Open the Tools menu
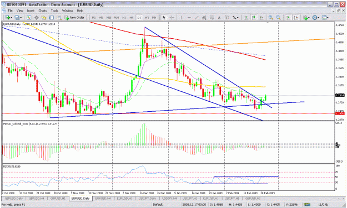The image size is (347, 208). 54,11
